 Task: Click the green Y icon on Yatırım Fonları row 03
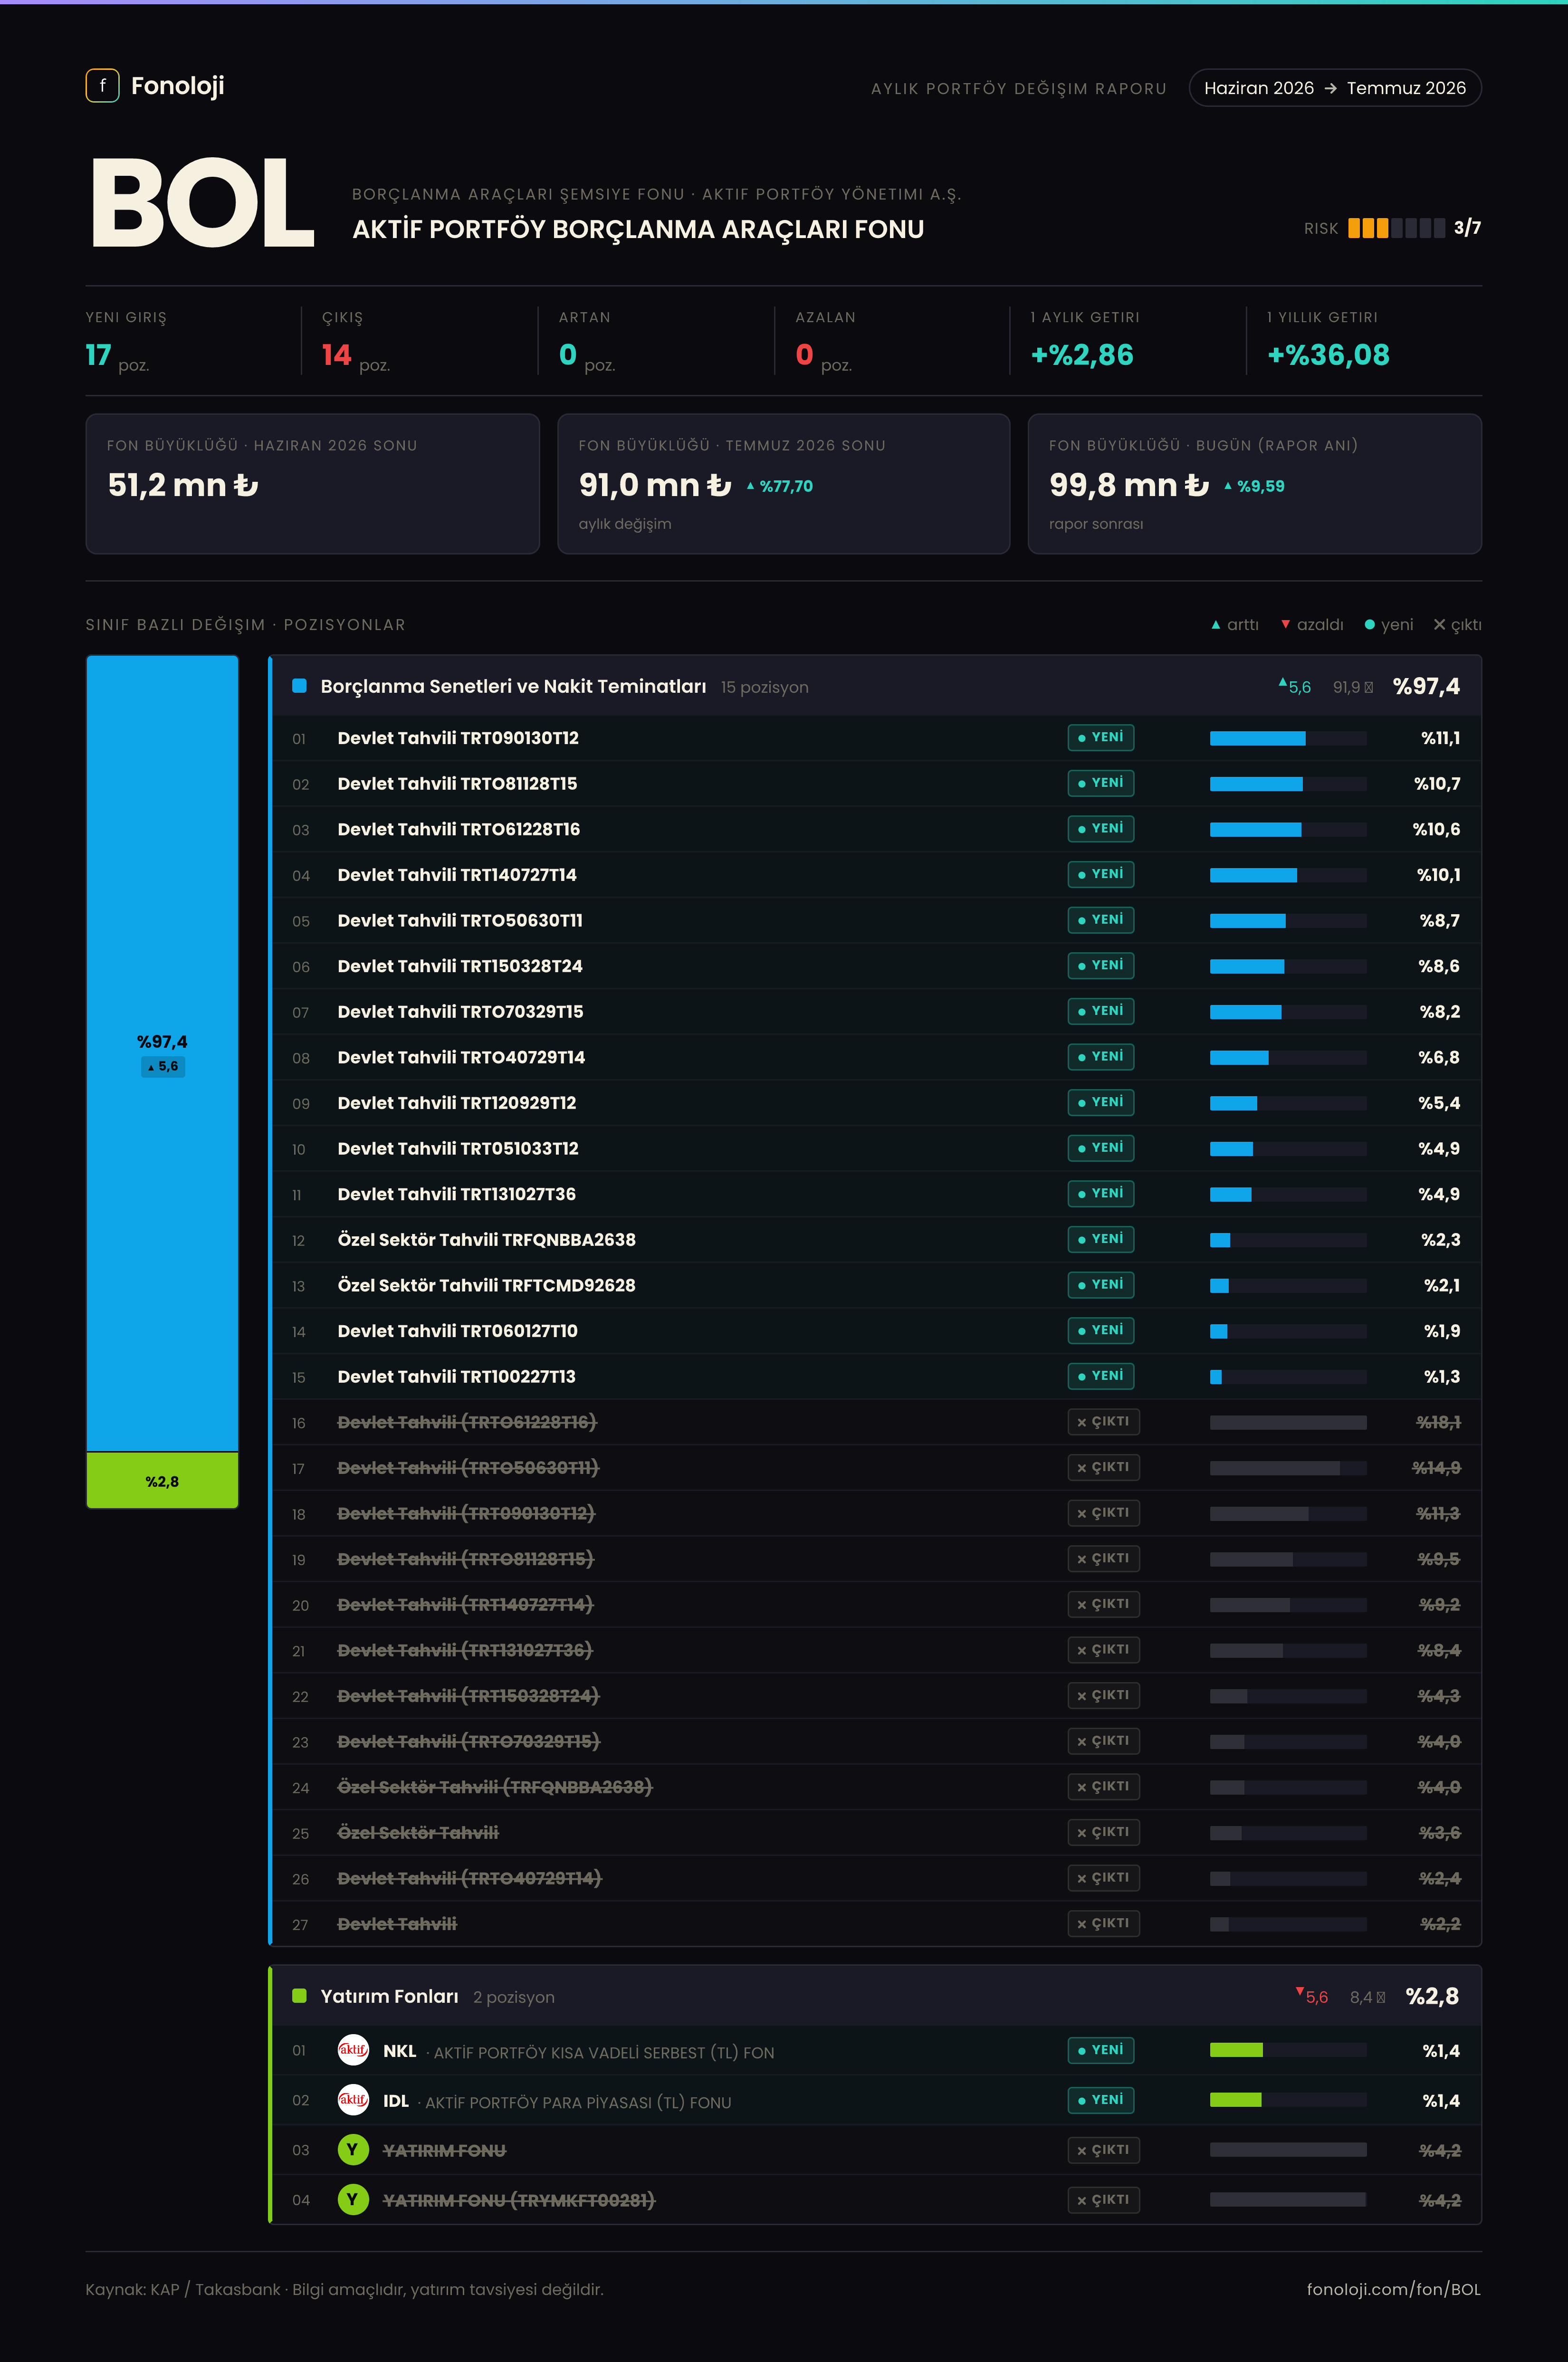click(x=353, y=2149)
